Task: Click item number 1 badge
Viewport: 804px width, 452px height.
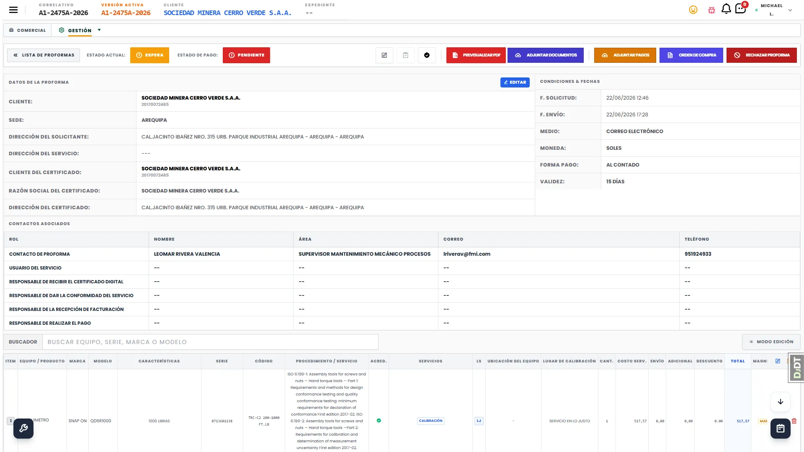Action: [x=10, y=421]
